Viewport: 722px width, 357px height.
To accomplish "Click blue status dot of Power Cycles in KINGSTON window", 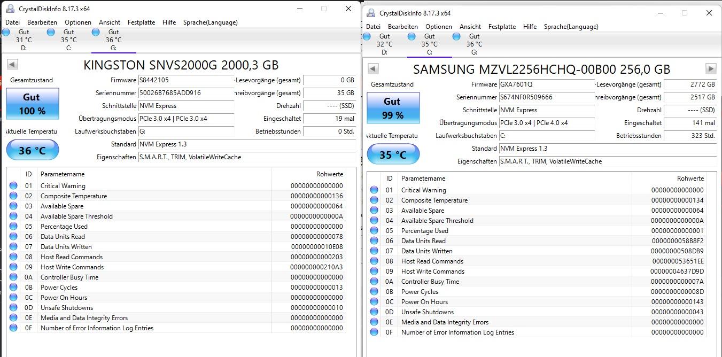I will pyautogui.click(x=13, y=288).
